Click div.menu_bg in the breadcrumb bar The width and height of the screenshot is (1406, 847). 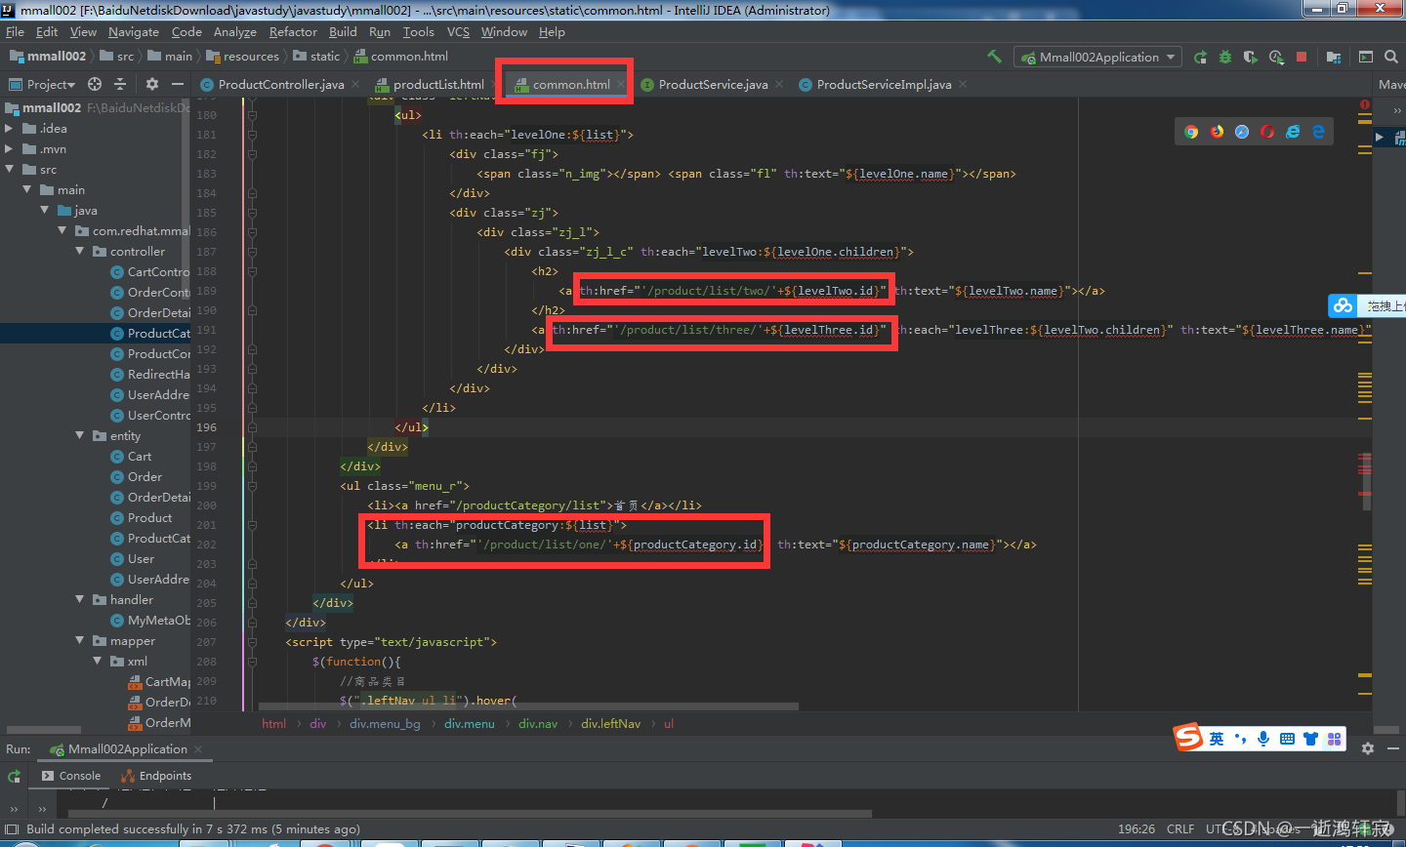tap(385, 723)
